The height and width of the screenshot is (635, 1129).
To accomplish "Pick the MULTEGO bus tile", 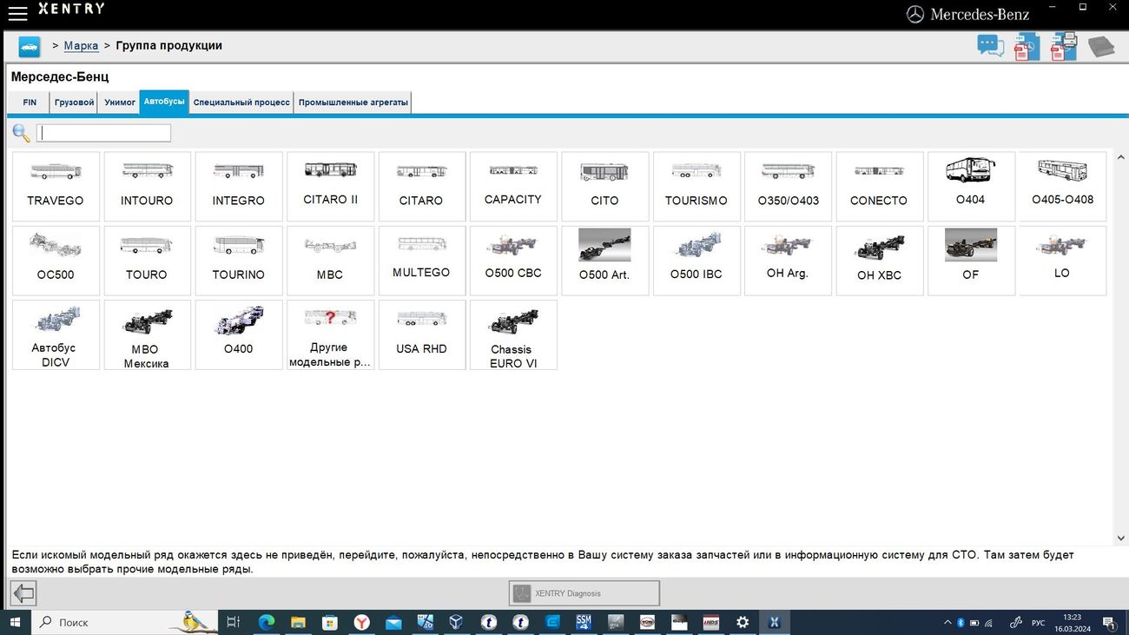I will (x=422, y=261).
